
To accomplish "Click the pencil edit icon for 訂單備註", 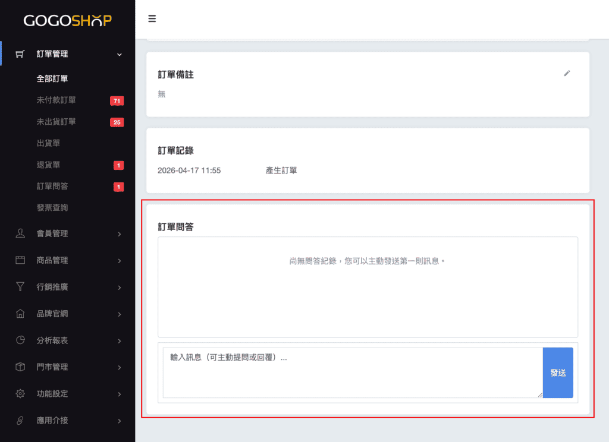I will pyautogui.click(x=567, y=73).
